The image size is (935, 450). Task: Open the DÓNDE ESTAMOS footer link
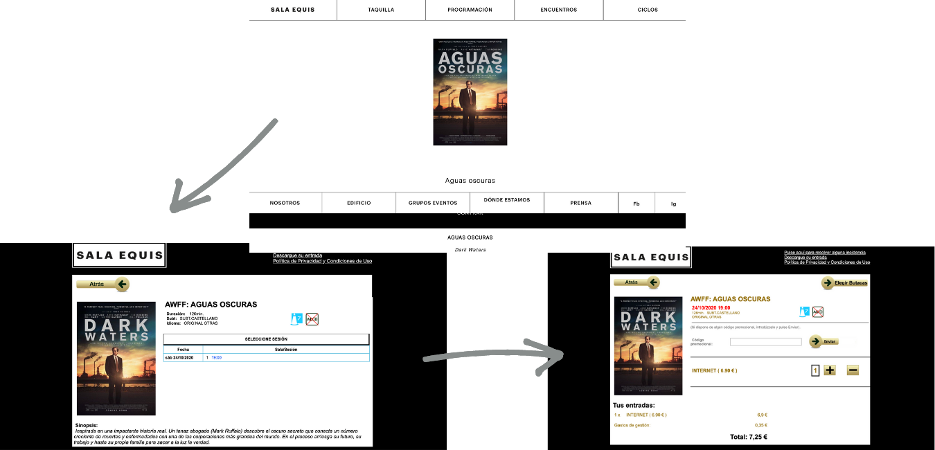(x=507, y=200)
